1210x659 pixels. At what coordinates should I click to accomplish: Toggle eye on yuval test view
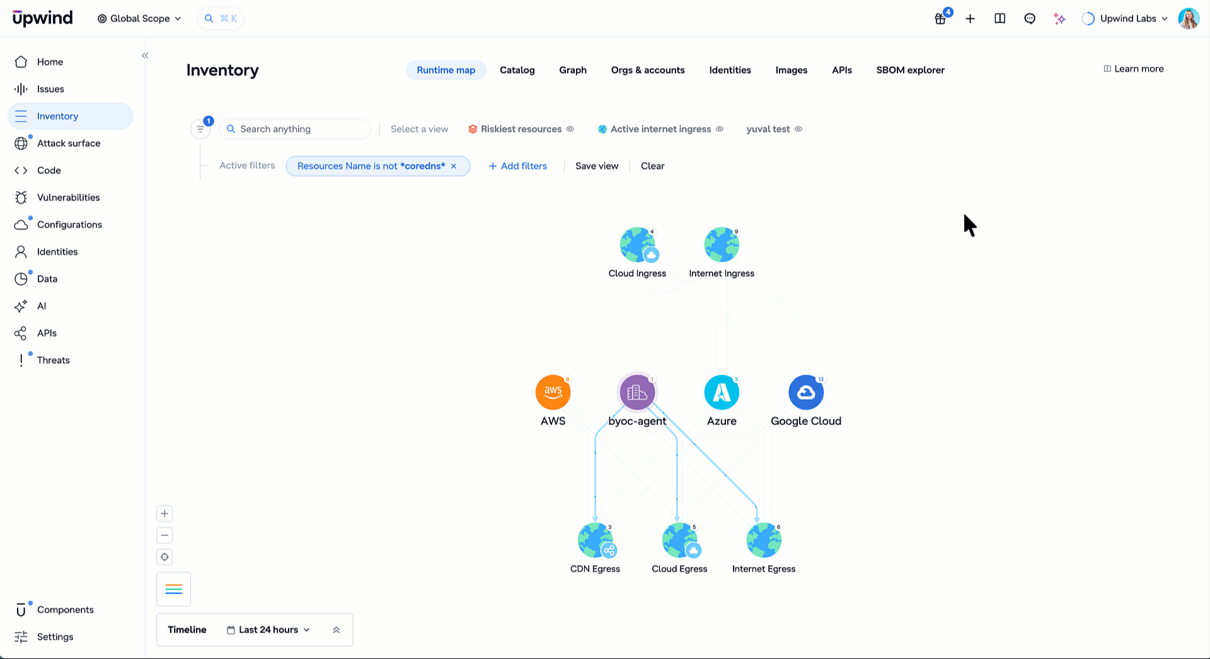tap(798, 129)
